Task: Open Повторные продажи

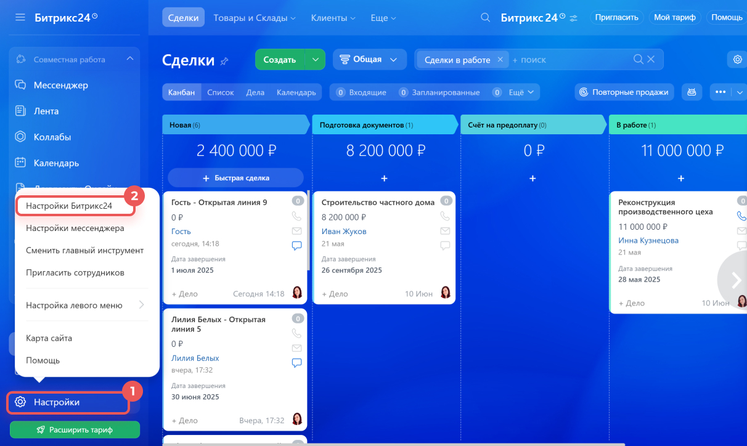Action: click(624, 92)
